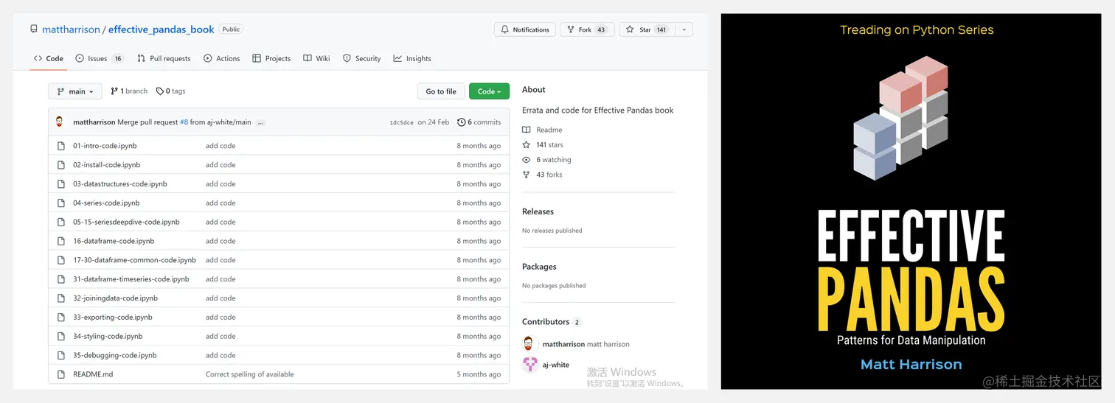View the 1 branch link
The image size is (1115, 403).
(x=129, y=91)
